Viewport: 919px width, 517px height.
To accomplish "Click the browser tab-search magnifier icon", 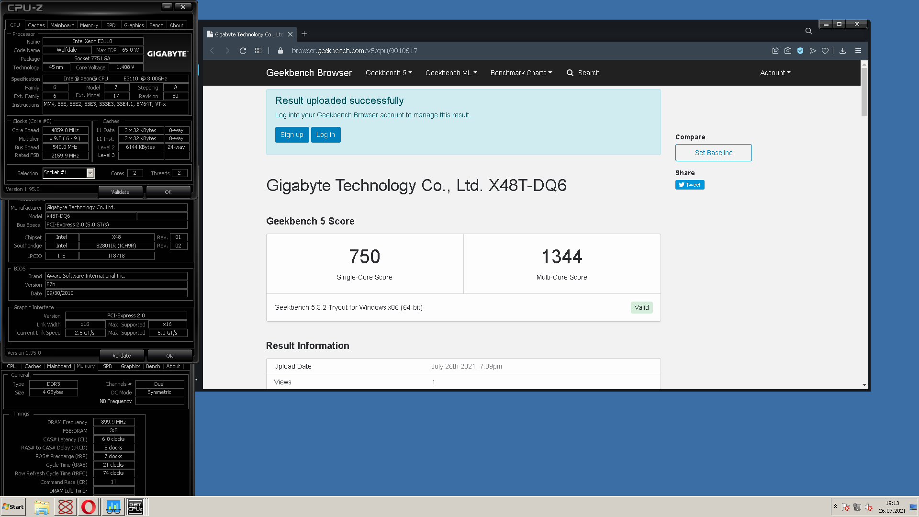I will (x=808, y=31).
